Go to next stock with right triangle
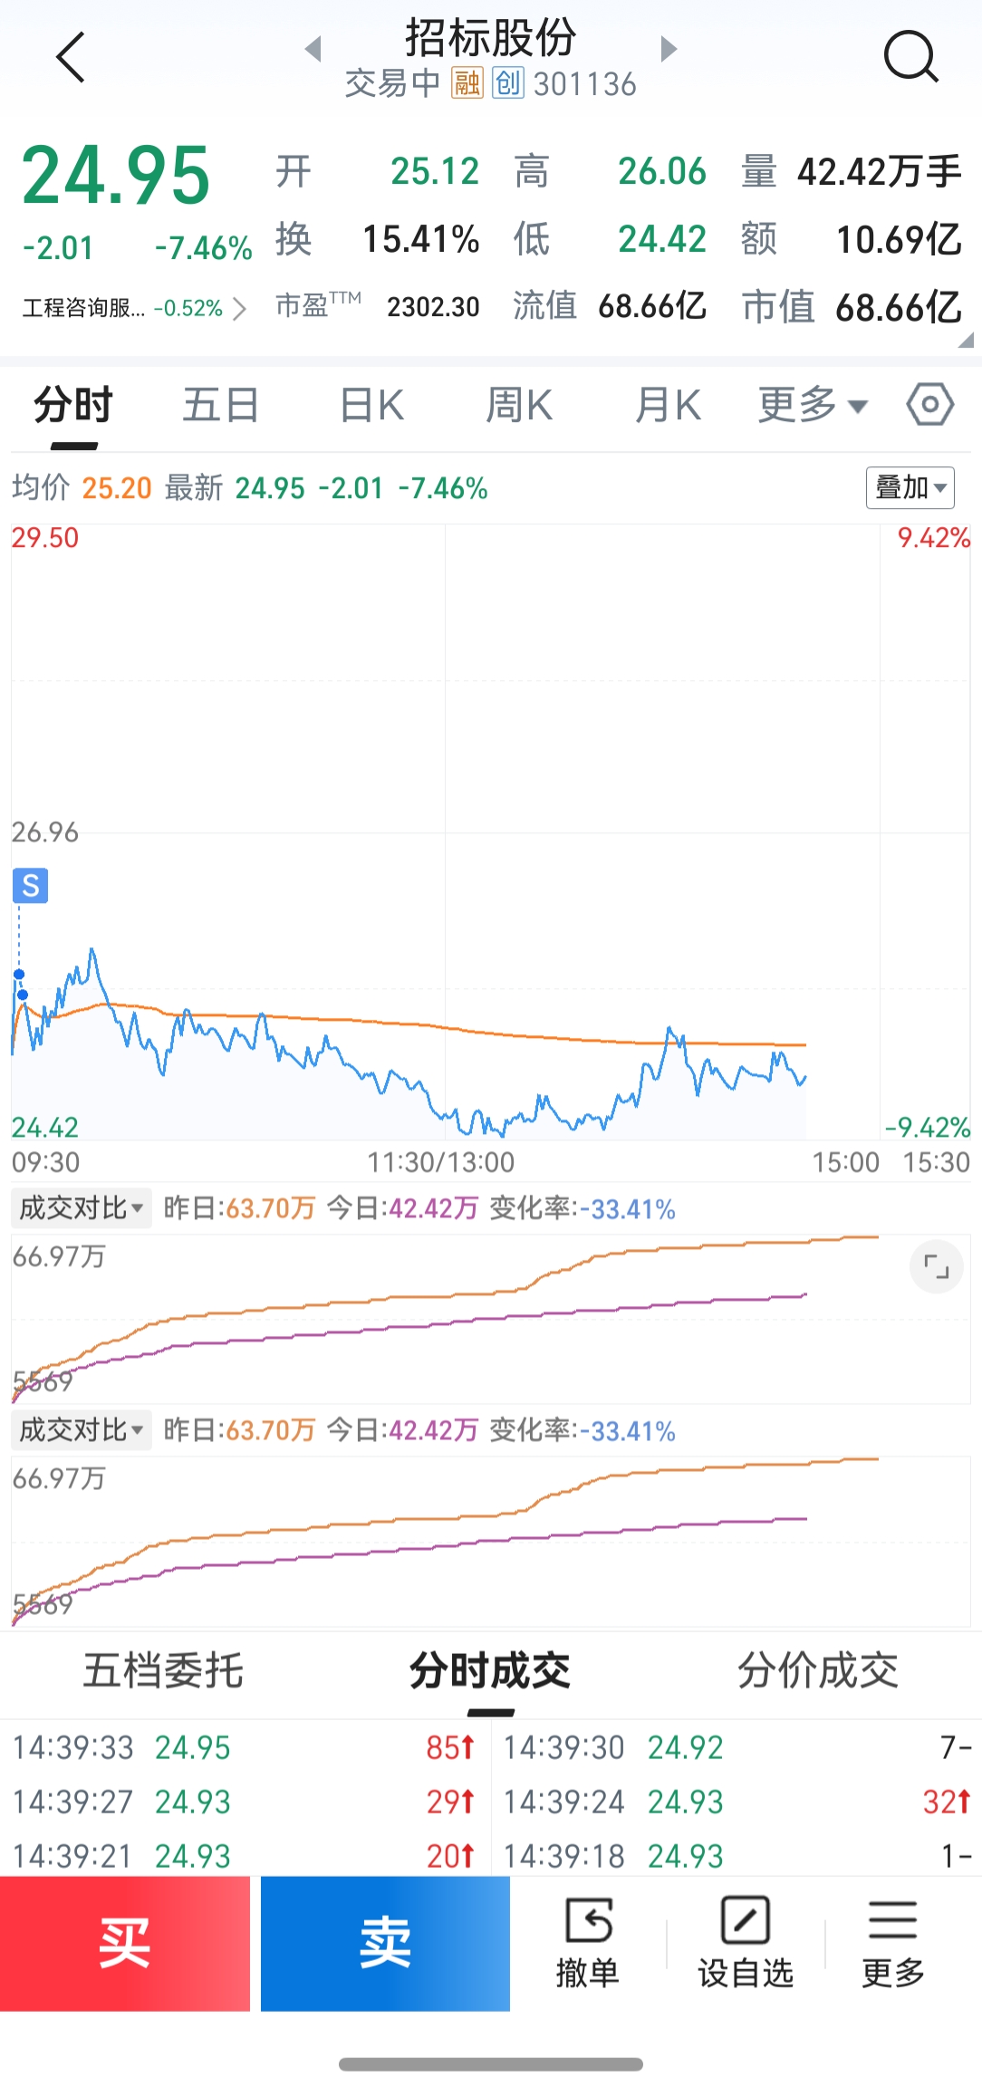 669,49
